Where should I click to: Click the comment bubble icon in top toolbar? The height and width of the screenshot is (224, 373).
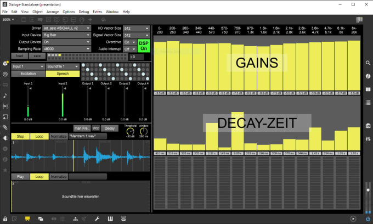click(x=40, y=20)
